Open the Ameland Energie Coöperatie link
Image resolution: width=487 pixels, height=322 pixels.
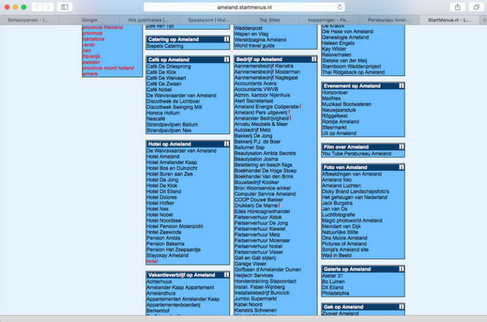[x=266, y=107]
